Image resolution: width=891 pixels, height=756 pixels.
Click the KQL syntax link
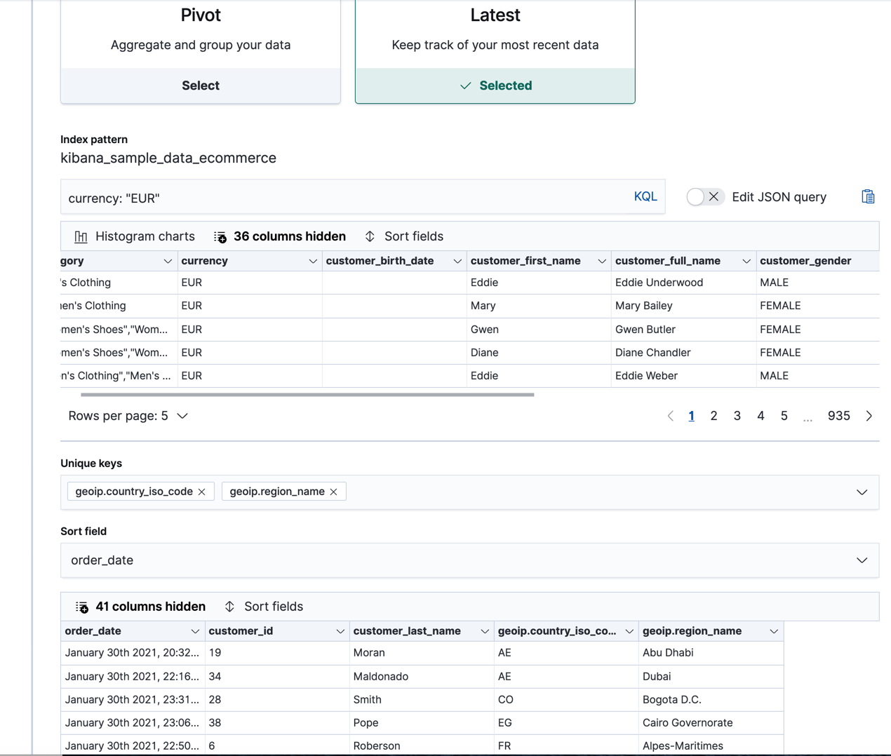tap(645, 196)
